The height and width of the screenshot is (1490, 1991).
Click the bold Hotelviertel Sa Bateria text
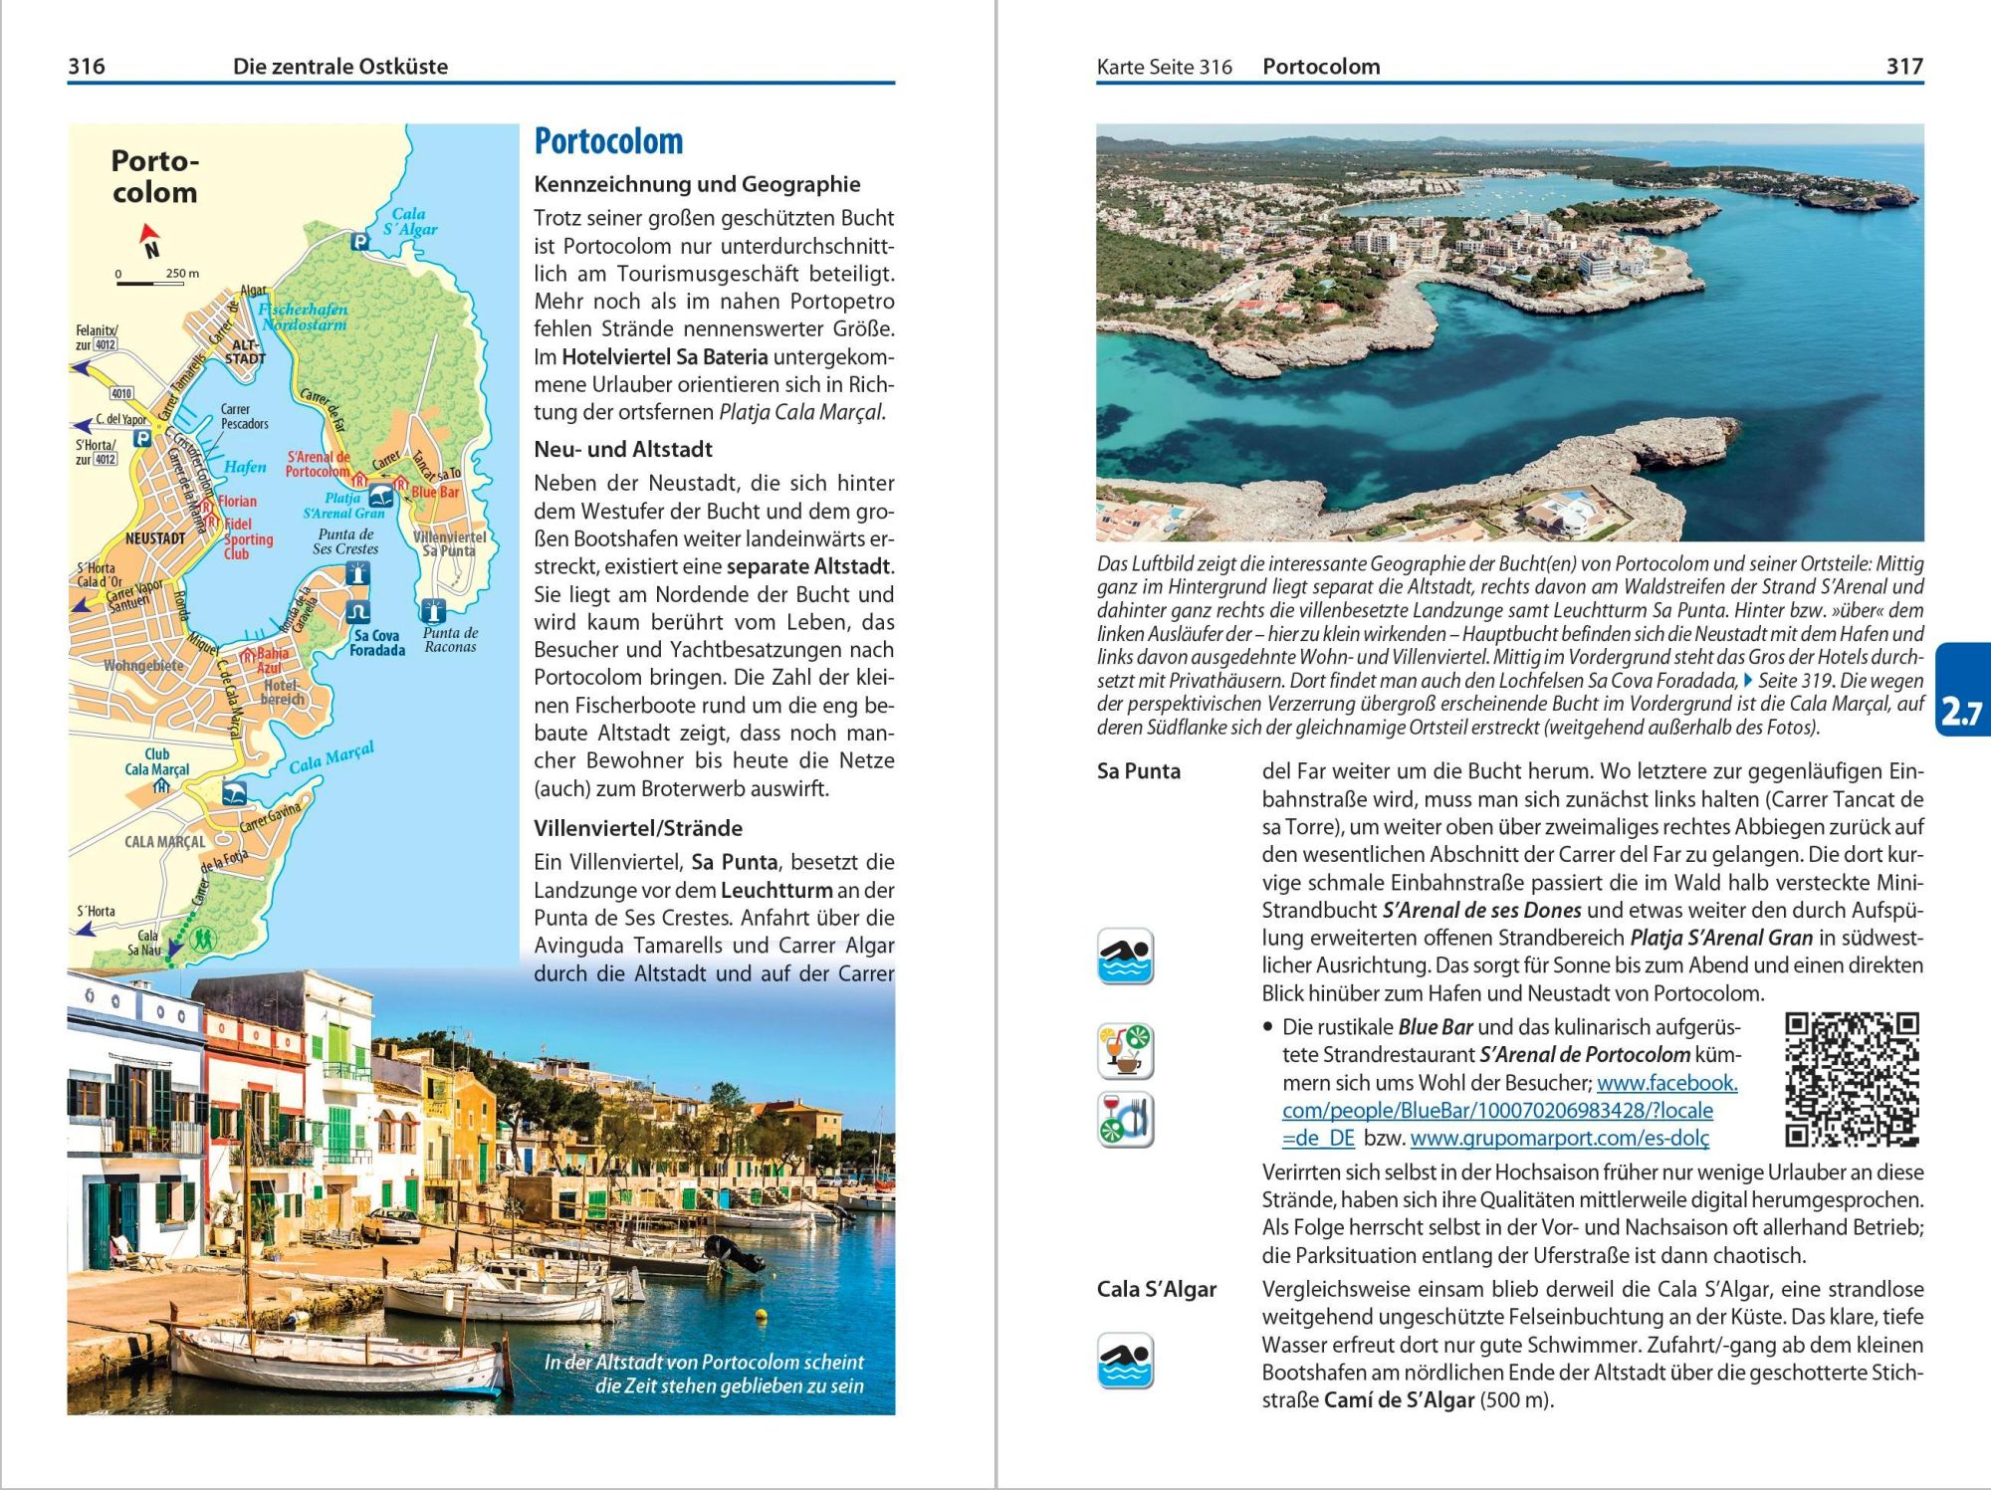tap(665, 357)
